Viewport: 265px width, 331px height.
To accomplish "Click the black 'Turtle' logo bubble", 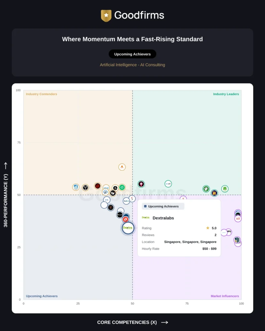I will (120, 215).
